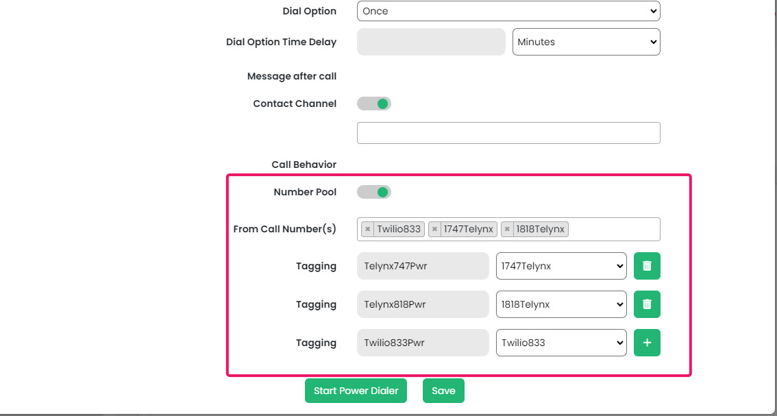Remove the 1818Telynx tag from From Call Numbers

[506, 229]
